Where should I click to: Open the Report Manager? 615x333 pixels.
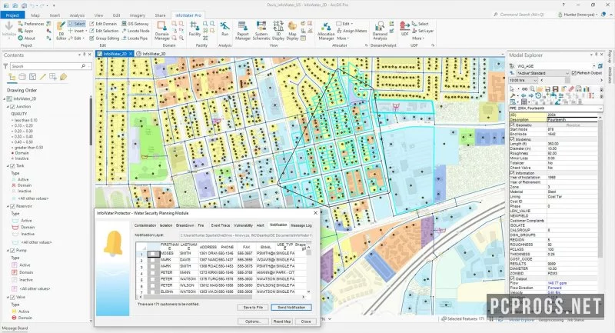(243, 31)
